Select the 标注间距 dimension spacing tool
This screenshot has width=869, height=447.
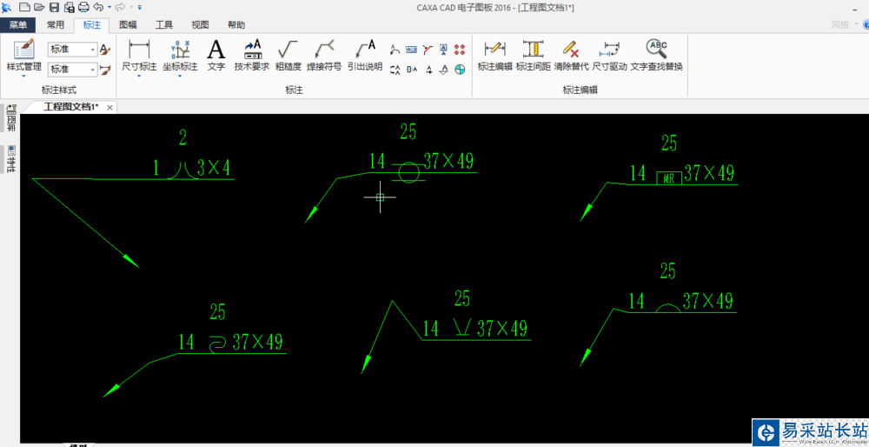(534, 55)
